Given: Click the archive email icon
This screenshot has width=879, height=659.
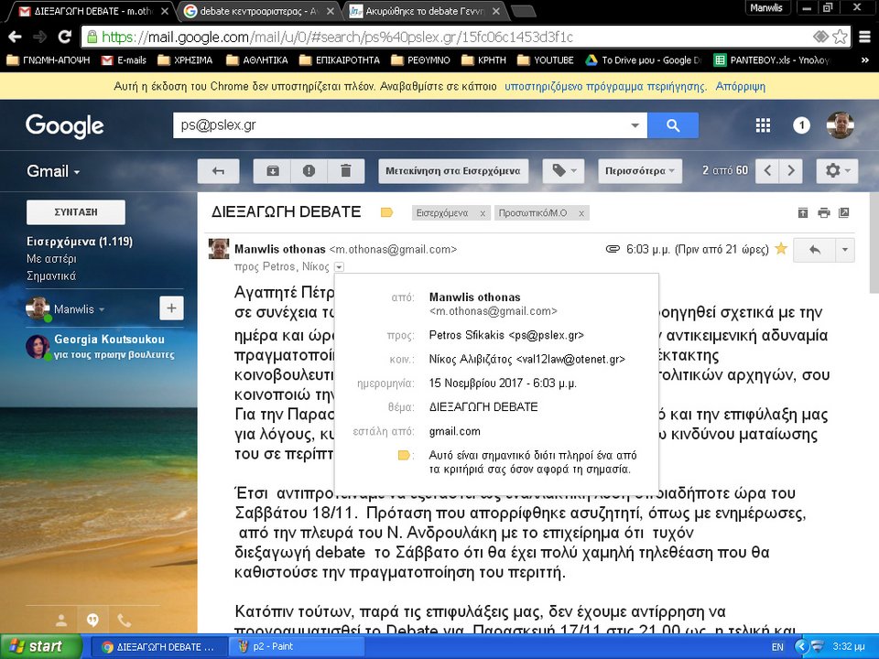Looking at the screenshot, I should (x=273, y=171).
